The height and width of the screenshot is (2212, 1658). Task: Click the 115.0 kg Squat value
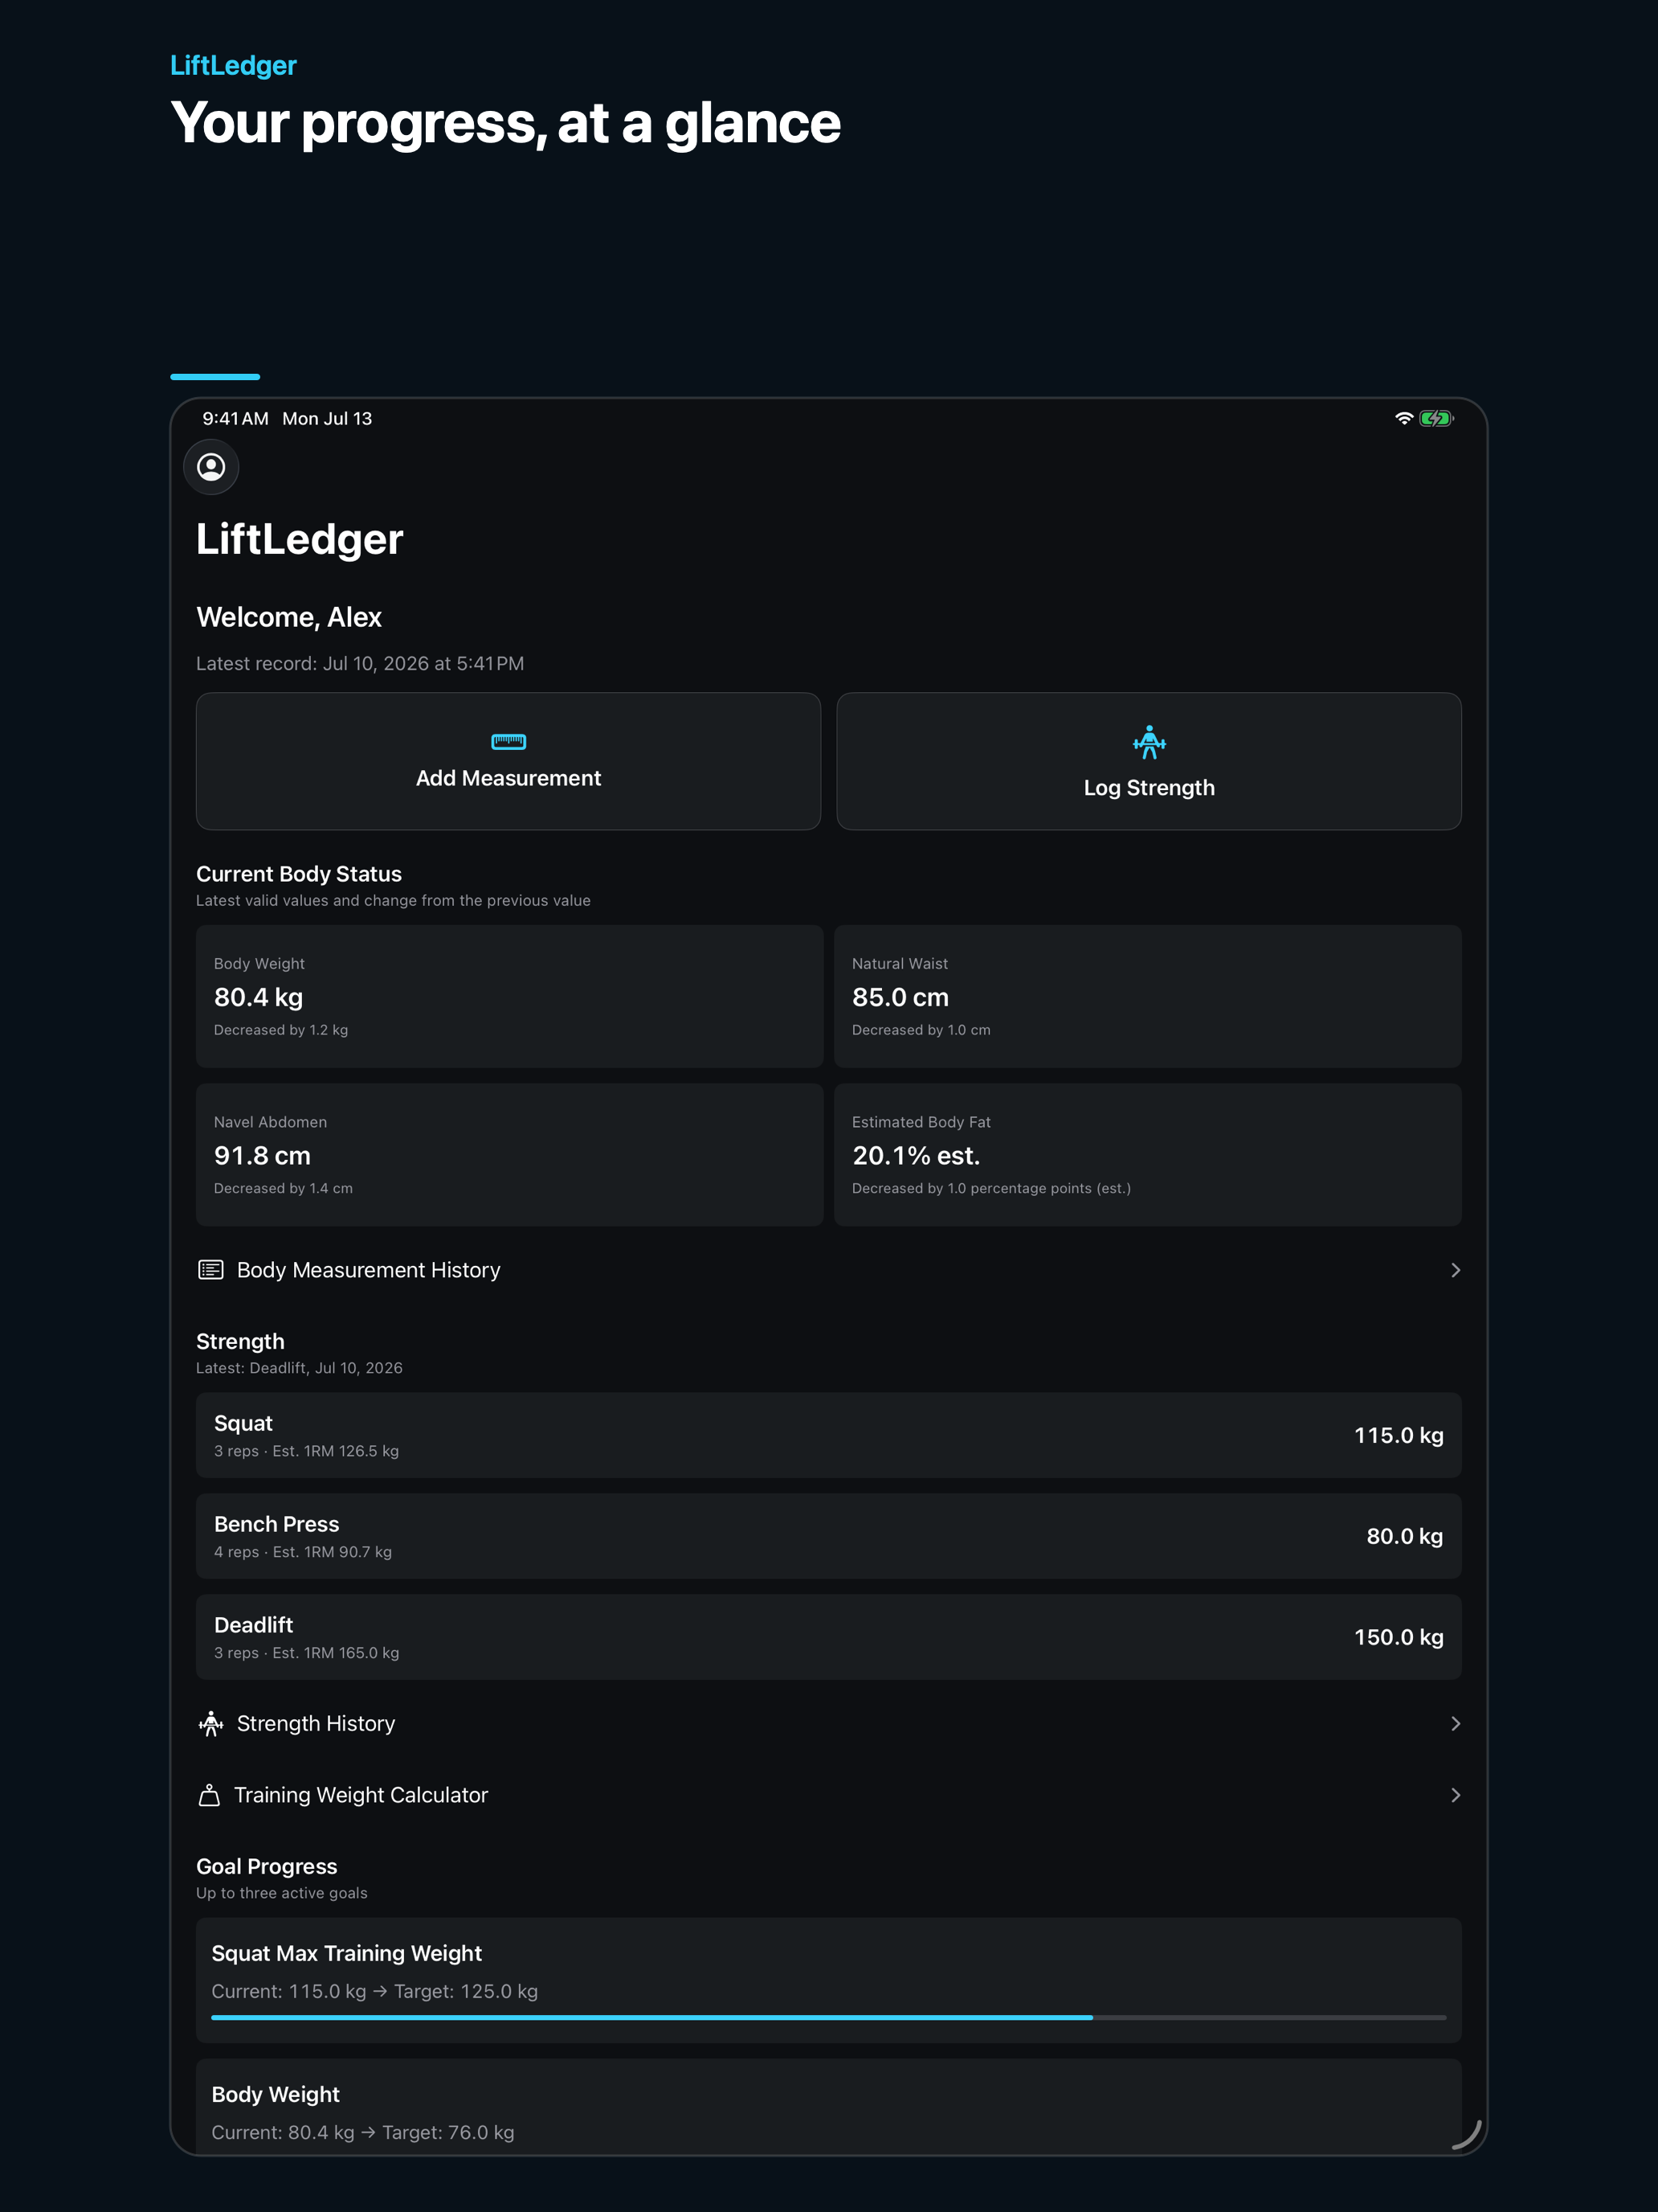point(1399,1435)
